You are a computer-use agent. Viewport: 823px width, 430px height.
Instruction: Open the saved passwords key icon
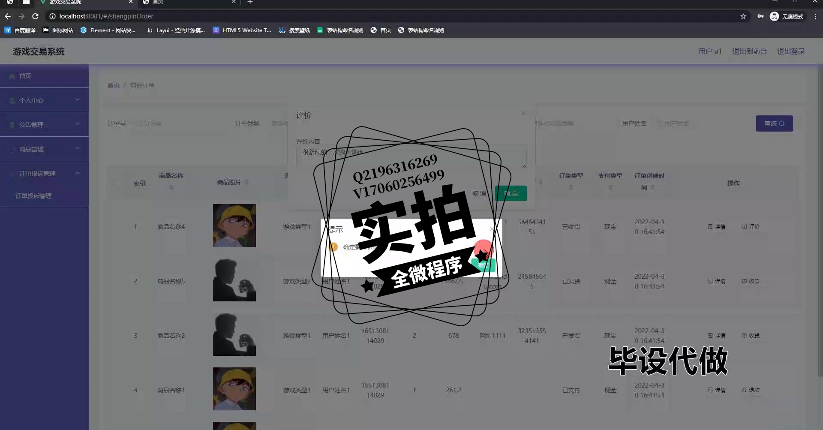(x=760, y=16)
